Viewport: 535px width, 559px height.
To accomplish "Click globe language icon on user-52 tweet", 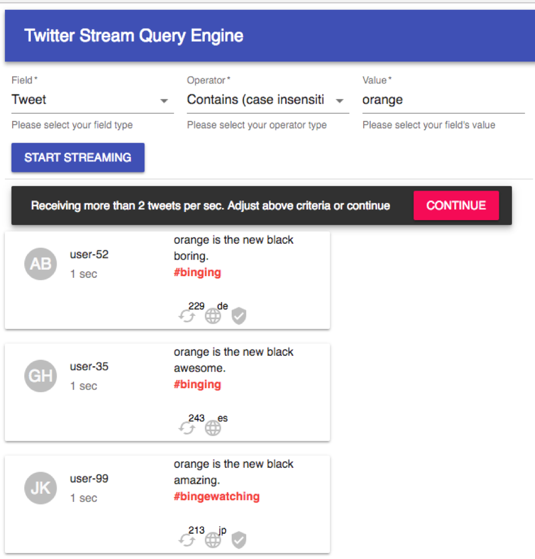I will pyautogui.click(x=213, y=316).
